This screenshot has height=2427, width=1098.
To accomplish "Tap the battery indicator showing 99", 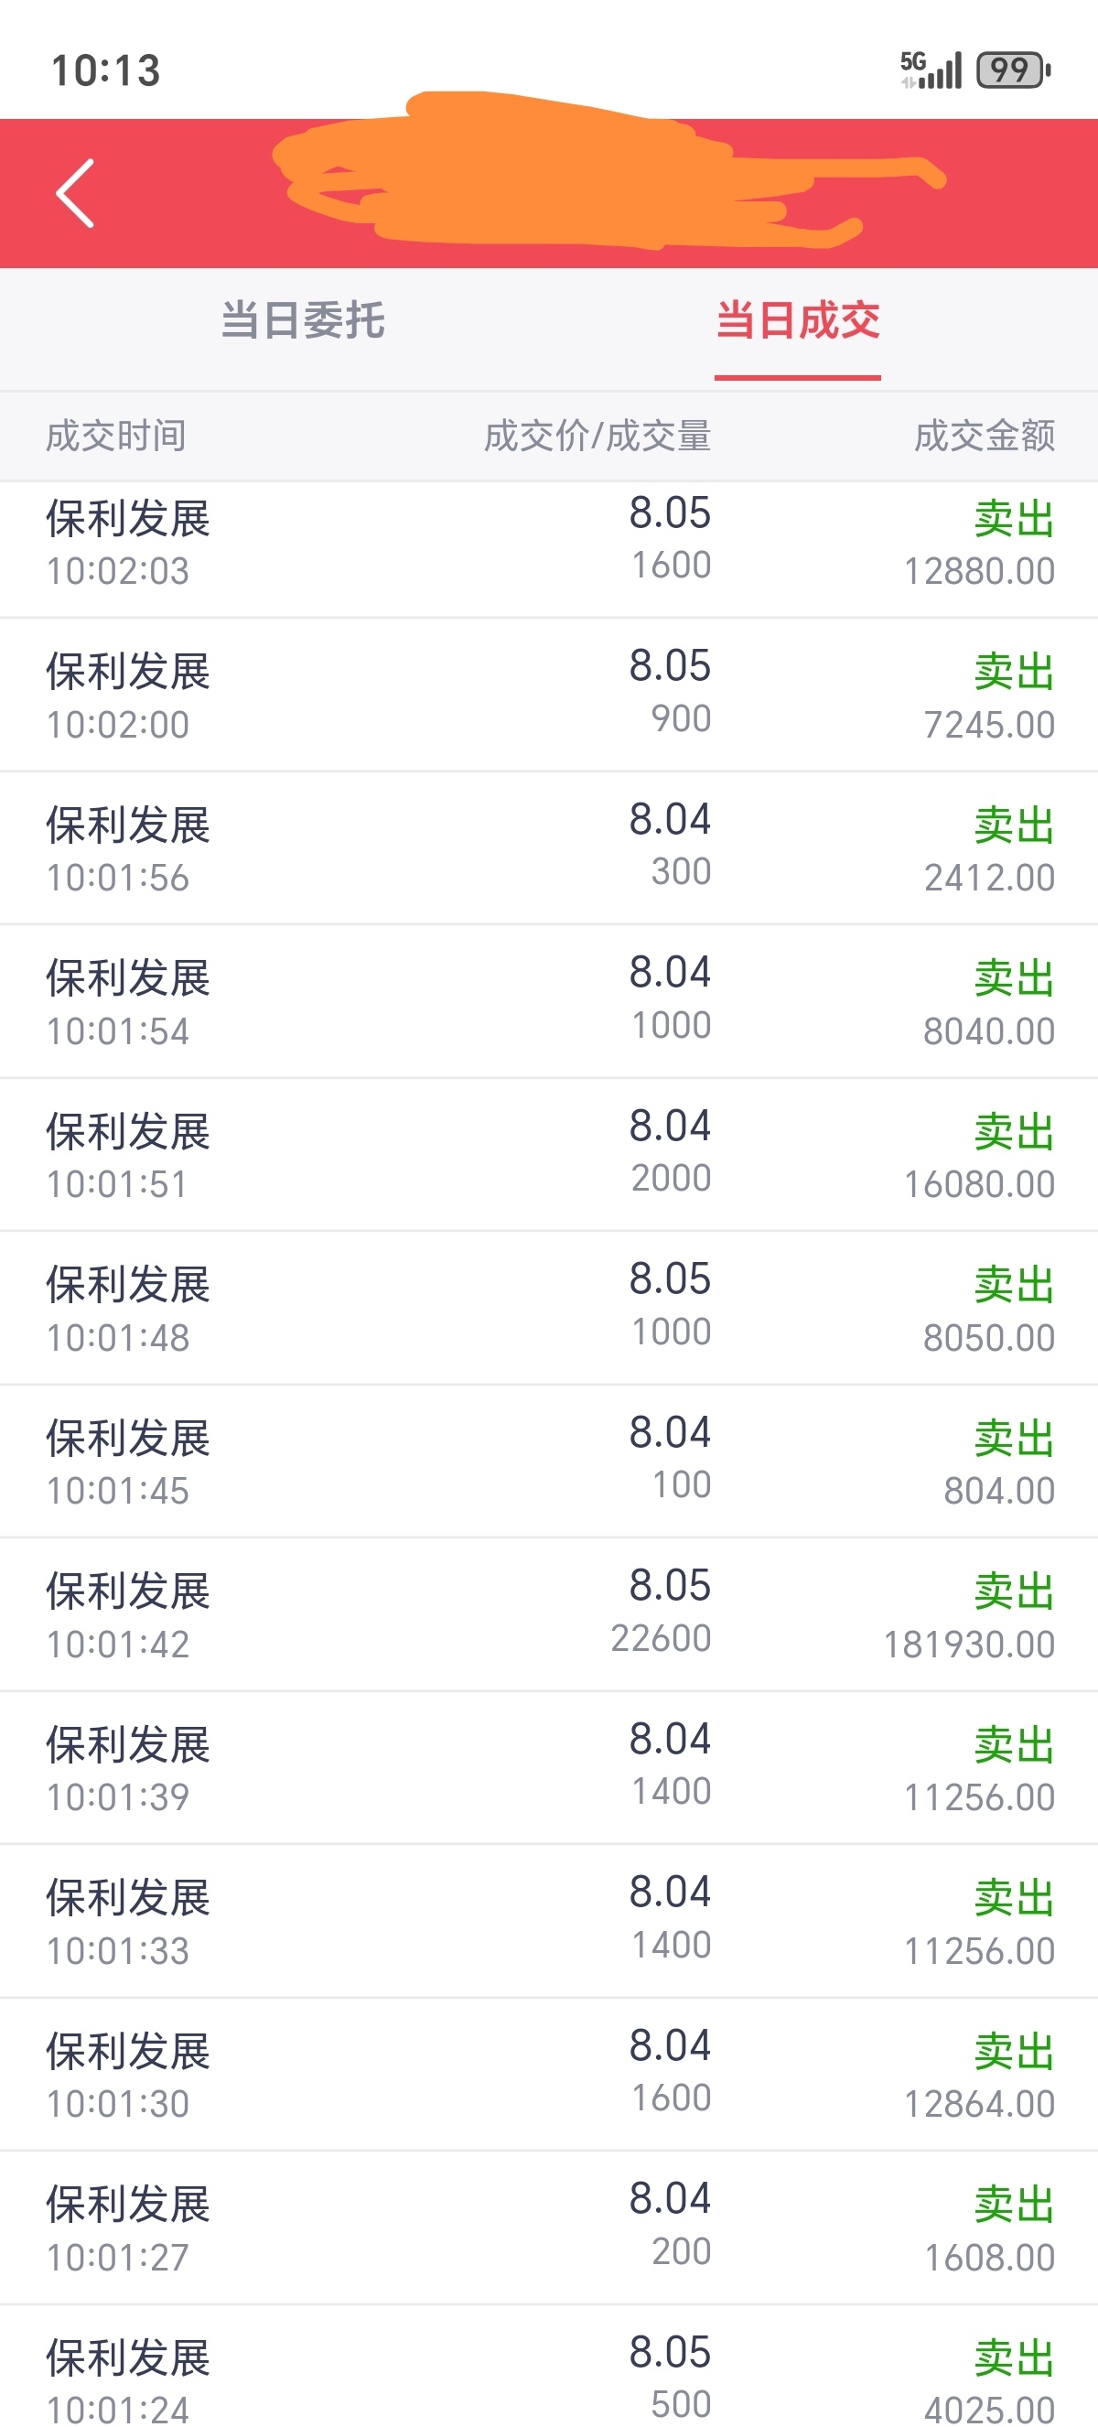I will [x=1013, y=70].
